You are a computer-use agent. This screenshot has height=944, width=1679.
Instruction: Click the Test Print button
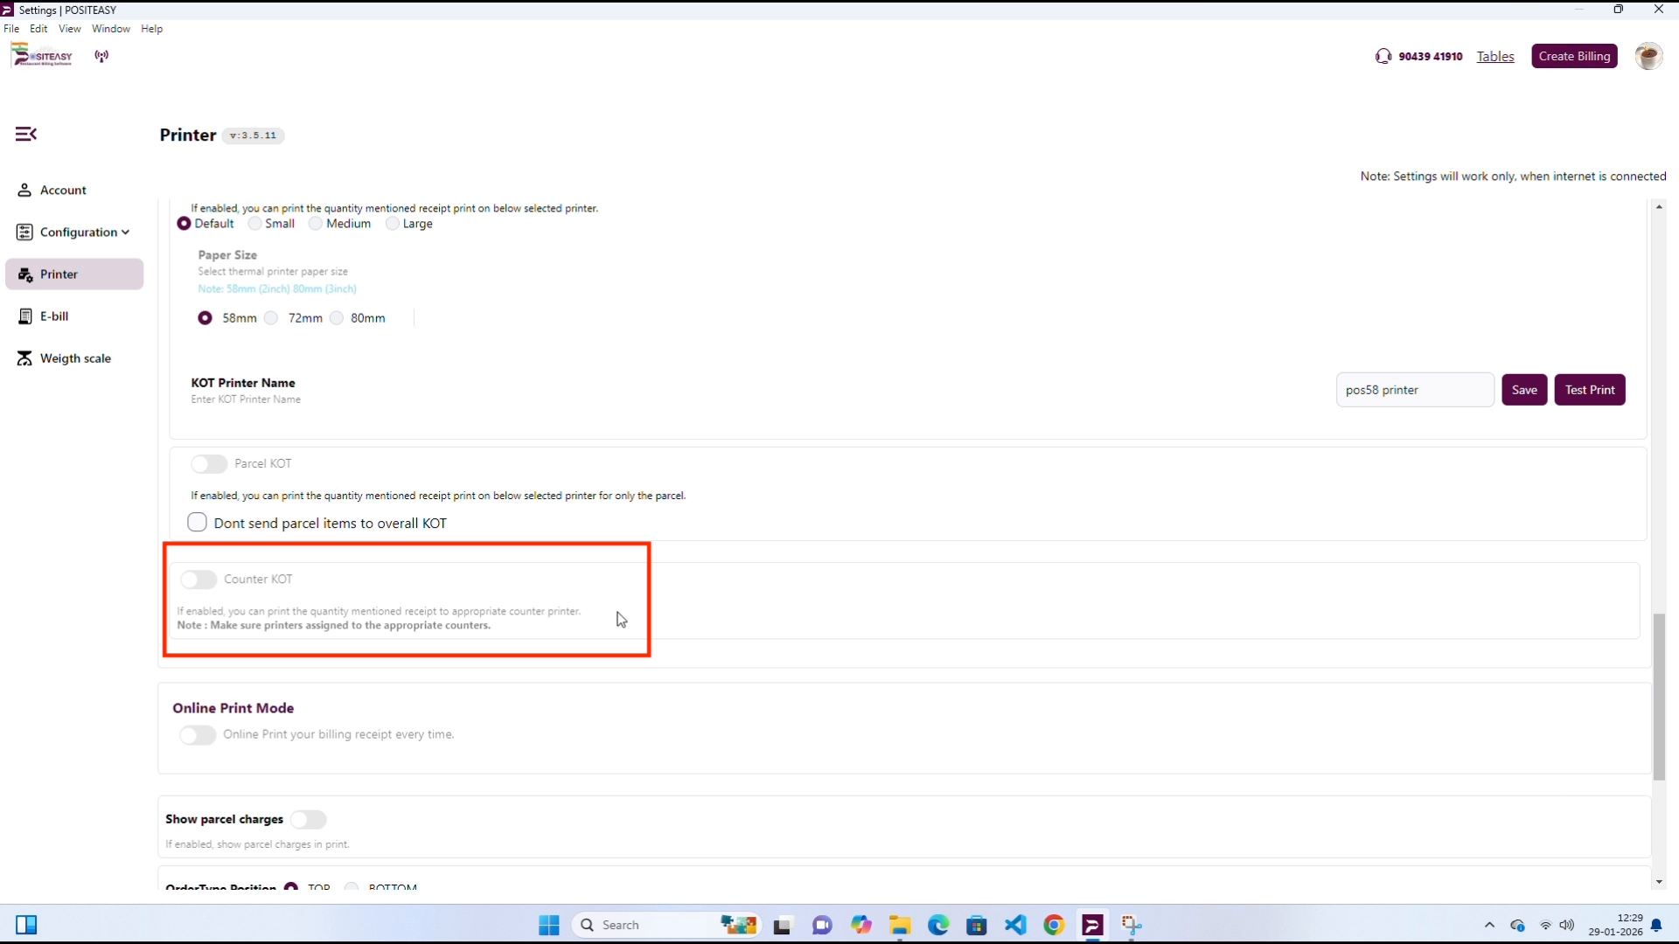pos(1589,390)
